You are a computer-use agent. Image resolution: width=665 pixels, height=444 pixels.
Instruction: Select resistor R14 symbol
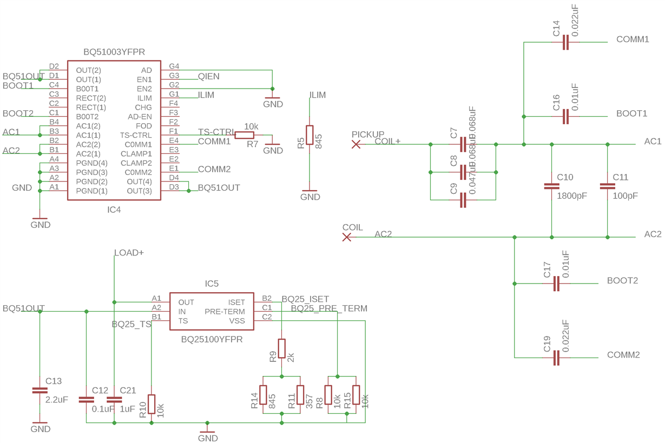(x=263, y=395)
